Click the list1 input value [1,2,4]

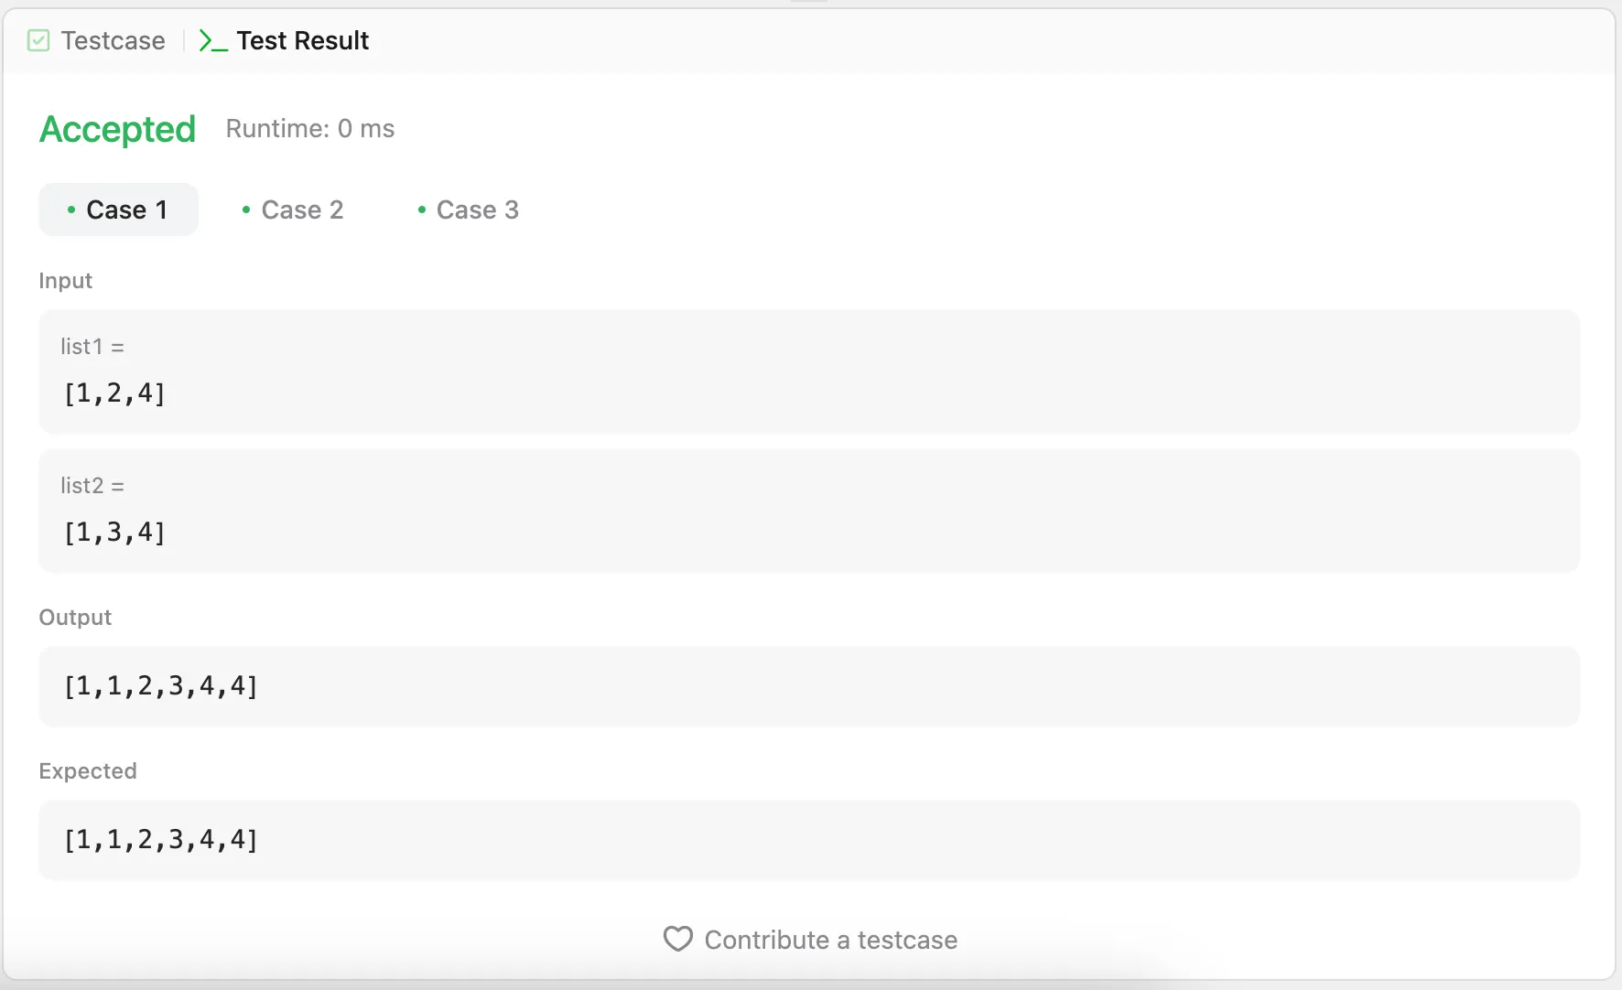114,393
